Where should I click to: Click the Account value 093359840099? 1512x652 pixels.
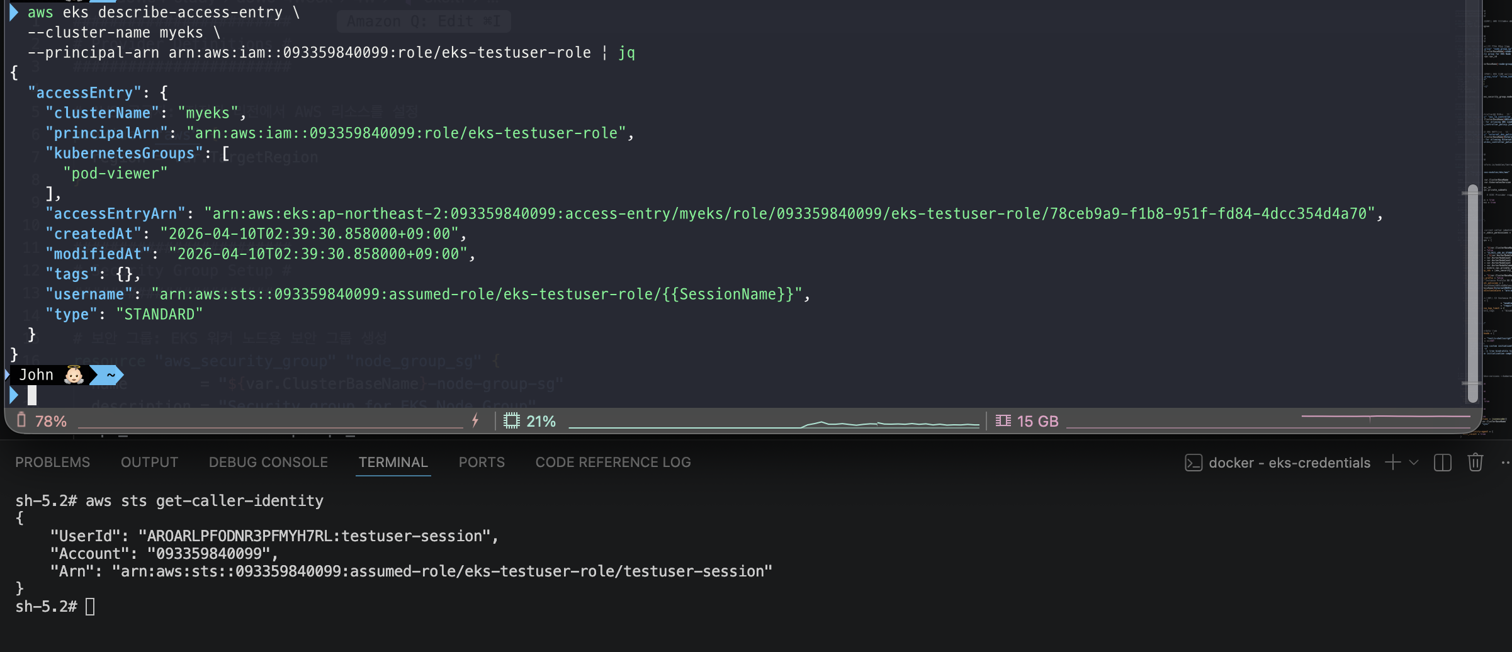tap(208, 554)
